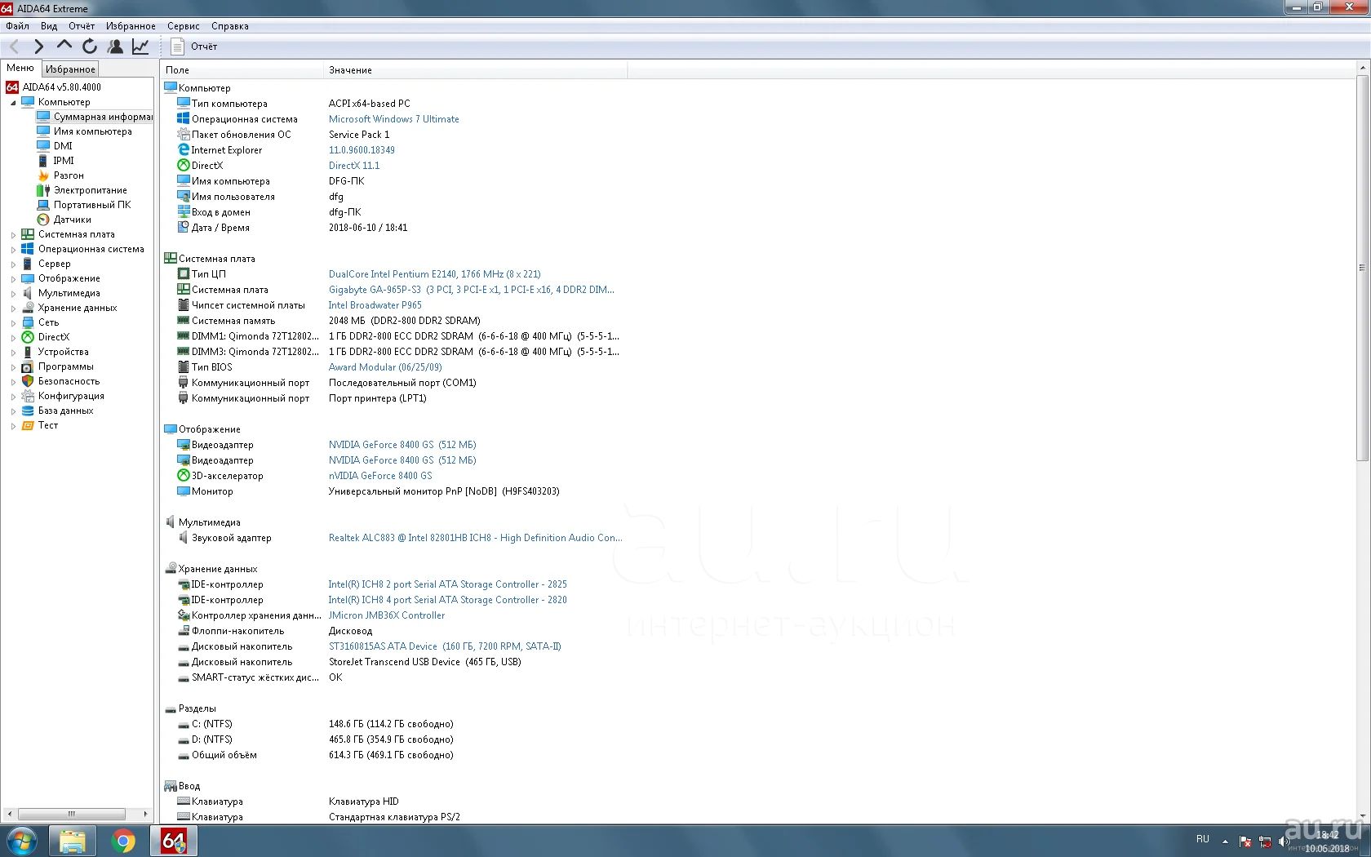Collapse the Компьютер tree node
1371x857 pixels.
13,103
